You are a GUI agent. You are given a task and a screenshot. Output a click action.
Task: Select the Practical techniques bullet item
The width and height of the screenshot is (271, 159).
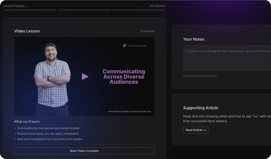tap(48, 134)
